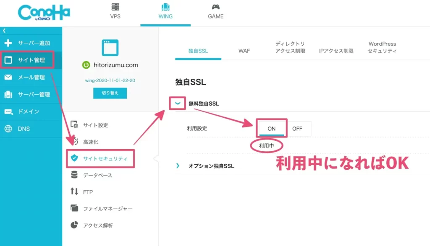Open the ファイルマネージャー submenu item
This screenshot has width=430, height=246.
click(x=108, y=209)
